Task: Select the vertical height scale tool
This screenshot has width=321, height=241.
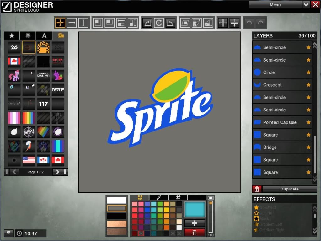Action: [x=133, y=23]
